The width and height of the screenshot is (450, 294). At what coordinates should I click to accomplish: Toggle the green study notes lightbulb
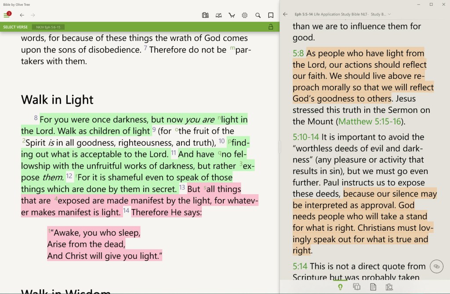click(x=341, y=287)
